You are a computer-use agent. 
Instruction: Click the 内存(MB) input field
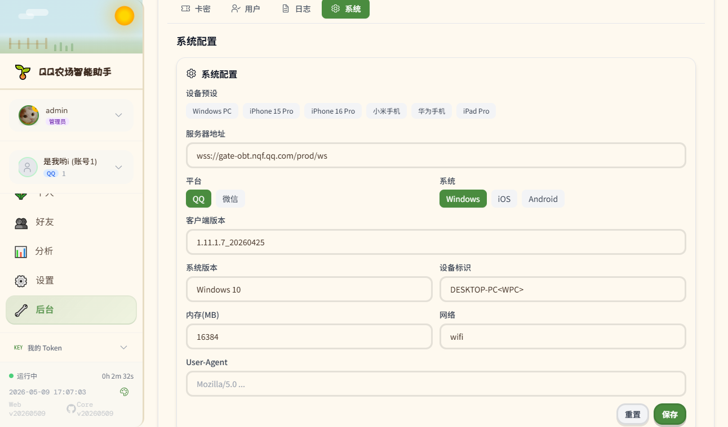click(309, 337)
